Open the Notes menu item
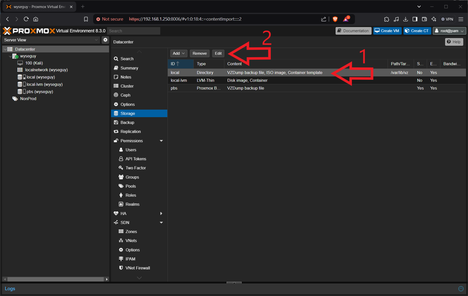This screenshot has width=468, height=296. (x=139, y=77)
